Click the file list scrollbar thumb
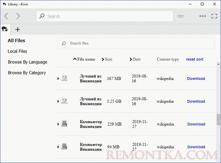The image size is (221, 163). click(219, 119)
